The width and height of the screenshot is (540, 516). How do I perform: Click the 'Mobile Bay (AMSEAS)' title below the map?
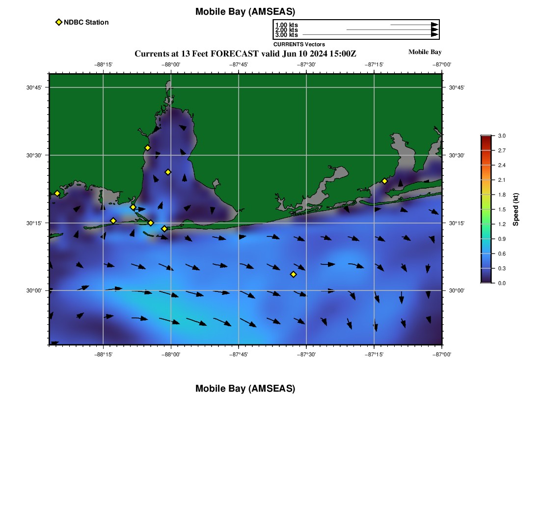click(x=245, y=389)
